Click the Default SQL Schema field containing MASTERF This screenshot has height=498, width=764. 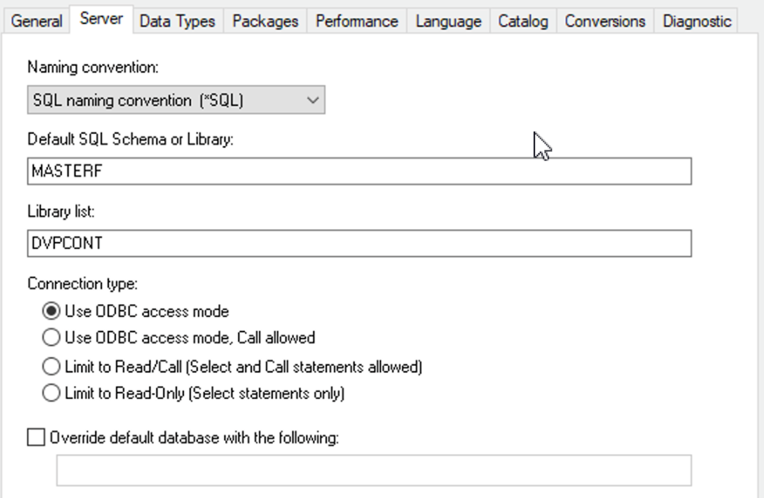pos(359,172)
